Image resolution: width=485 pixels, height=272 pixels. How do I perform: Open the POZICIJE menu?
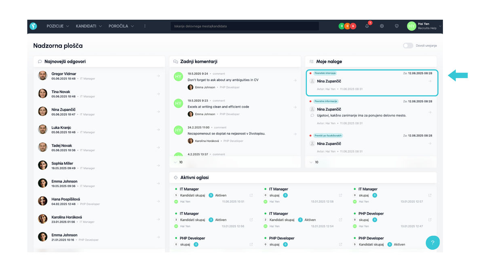tap(58, 26)
